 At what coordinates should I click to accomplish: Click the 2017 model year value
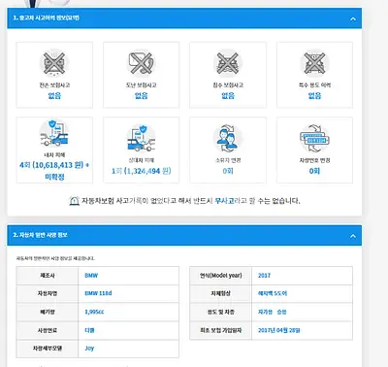pos(264,276)
